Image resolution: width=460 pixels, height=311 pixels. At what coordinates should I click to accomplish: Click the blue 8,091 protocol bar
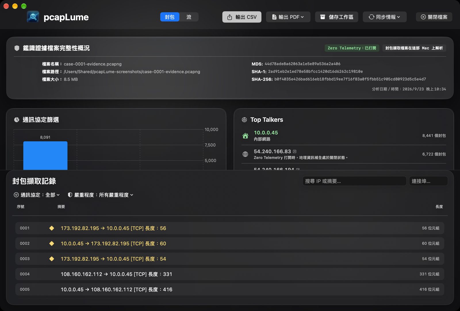point(45,155)
